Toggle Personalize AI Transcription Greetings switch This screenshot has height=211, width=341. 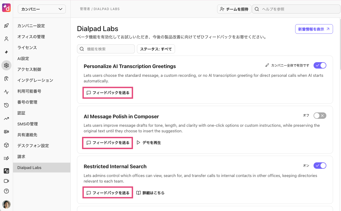320,65
